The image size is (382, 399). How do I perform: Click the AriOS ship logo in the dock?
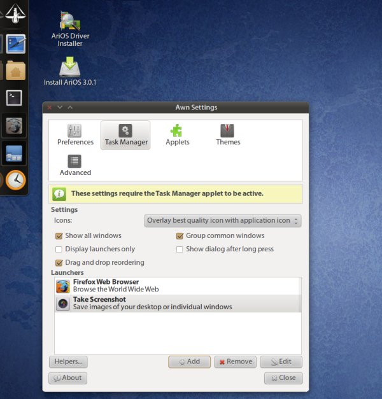15,13
